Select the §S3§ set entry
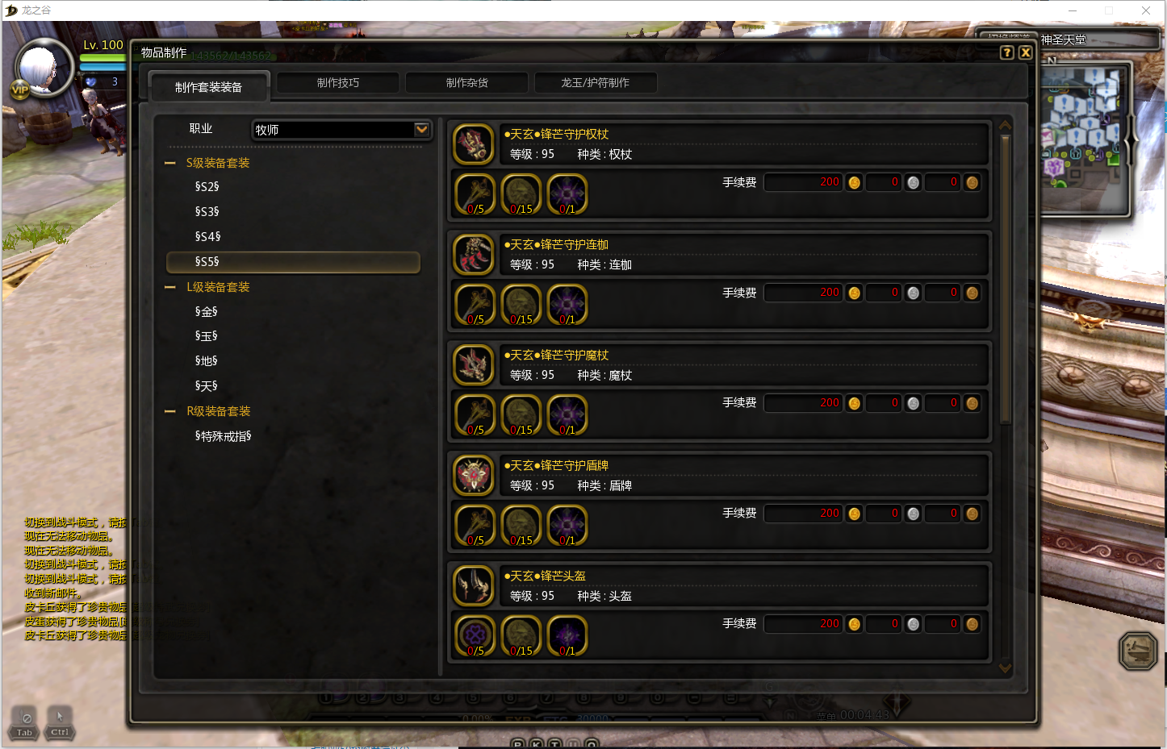Image resolution: width=1167 pixels, height=749 pixels. [207, 212]
